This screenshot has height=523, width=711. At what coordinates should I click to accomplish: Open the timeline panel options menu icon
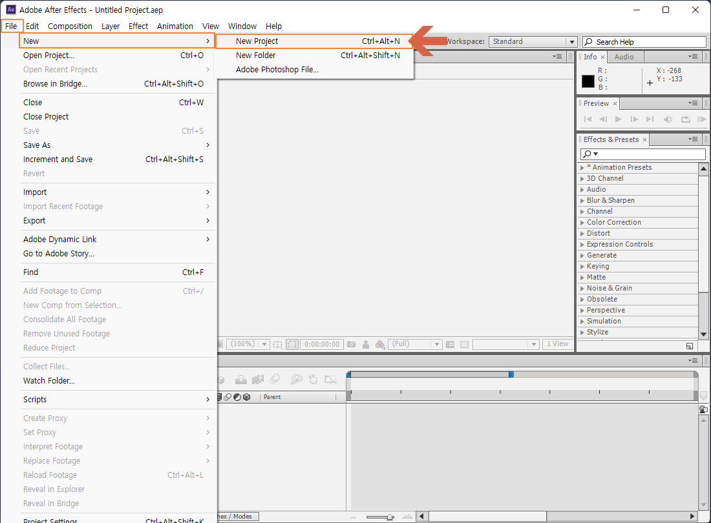coord(693,360)
